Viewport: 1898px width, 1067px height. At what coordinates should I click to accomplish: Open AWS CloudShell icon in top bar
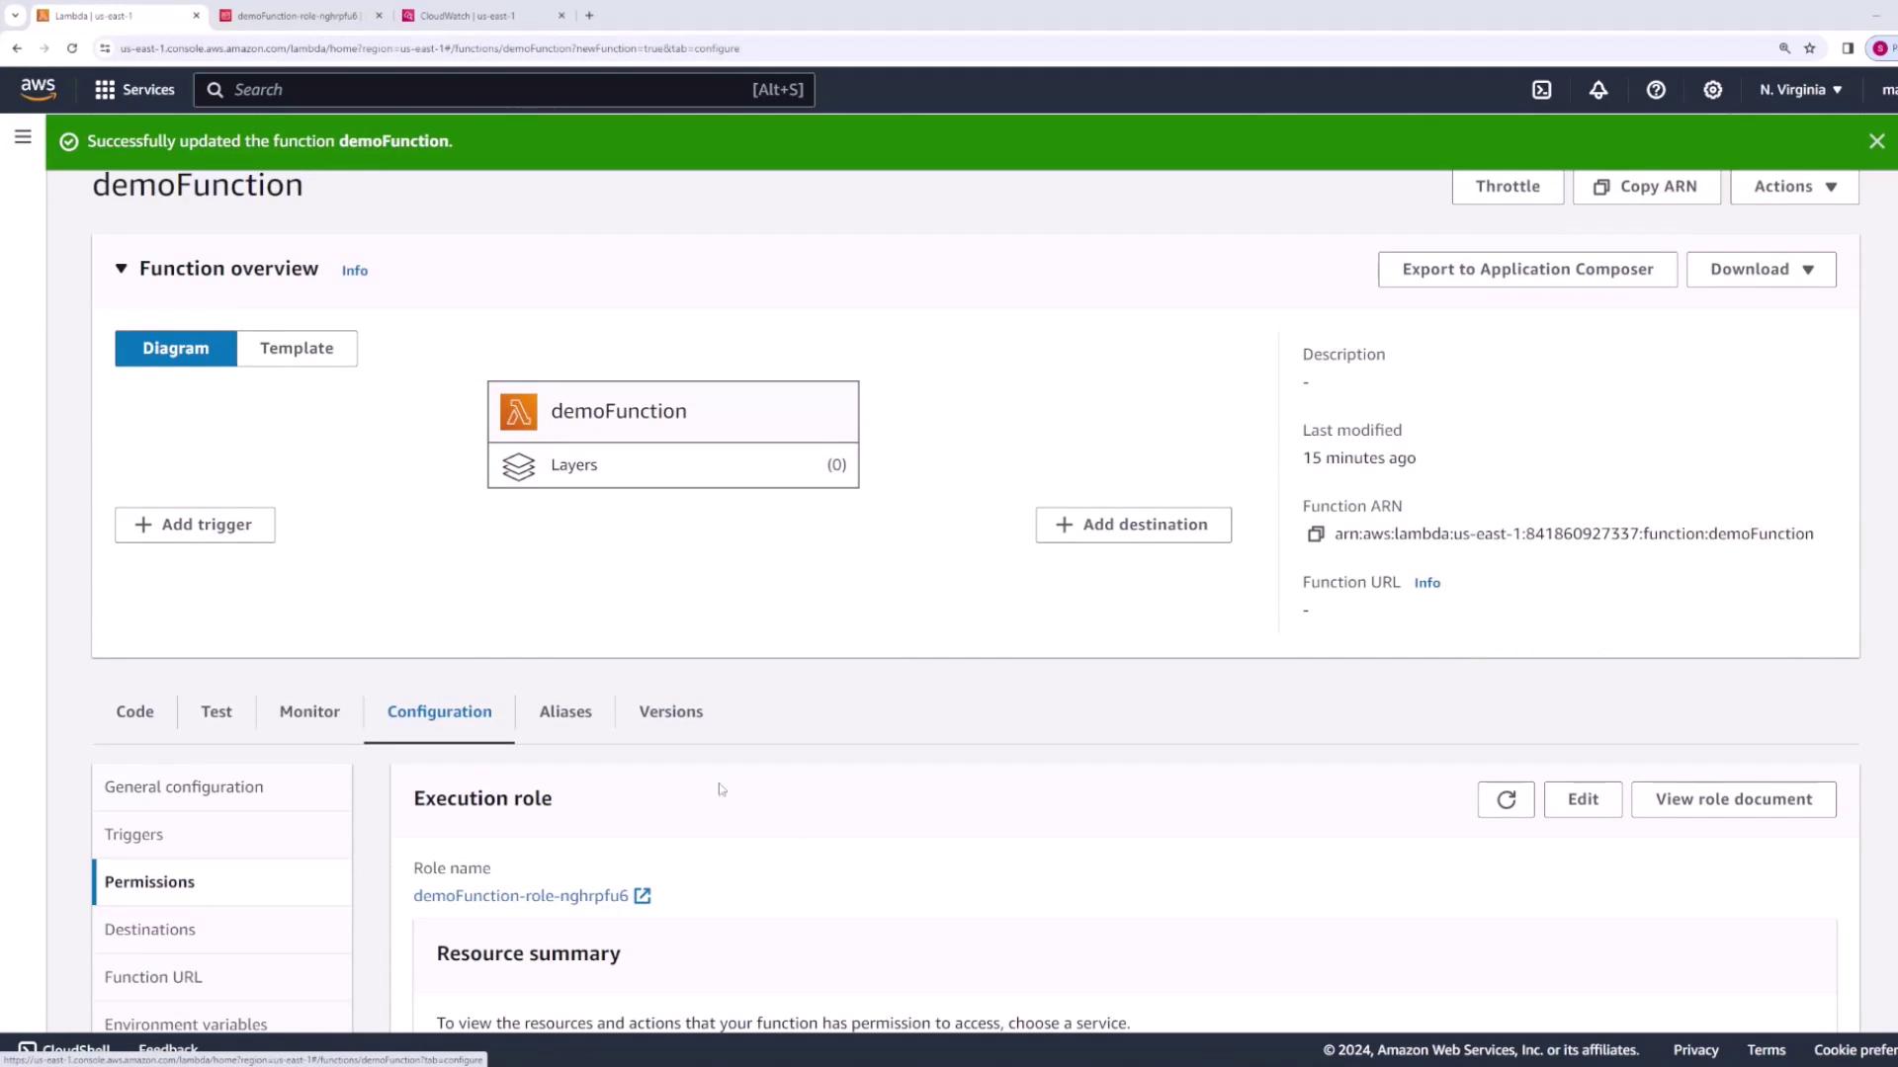pos(1541,90)
